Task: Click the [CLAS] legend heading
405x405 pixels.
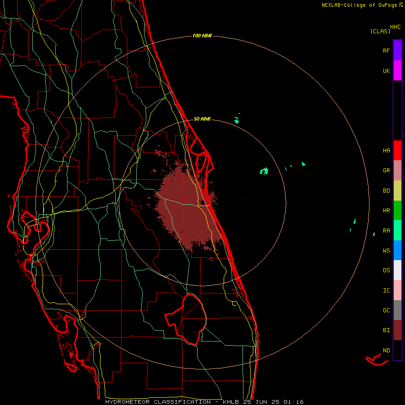Action: (380, 31)
